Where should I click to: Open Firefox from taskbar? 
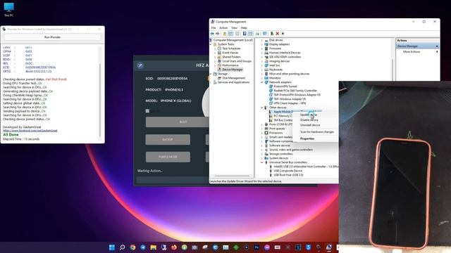(174, 247)
